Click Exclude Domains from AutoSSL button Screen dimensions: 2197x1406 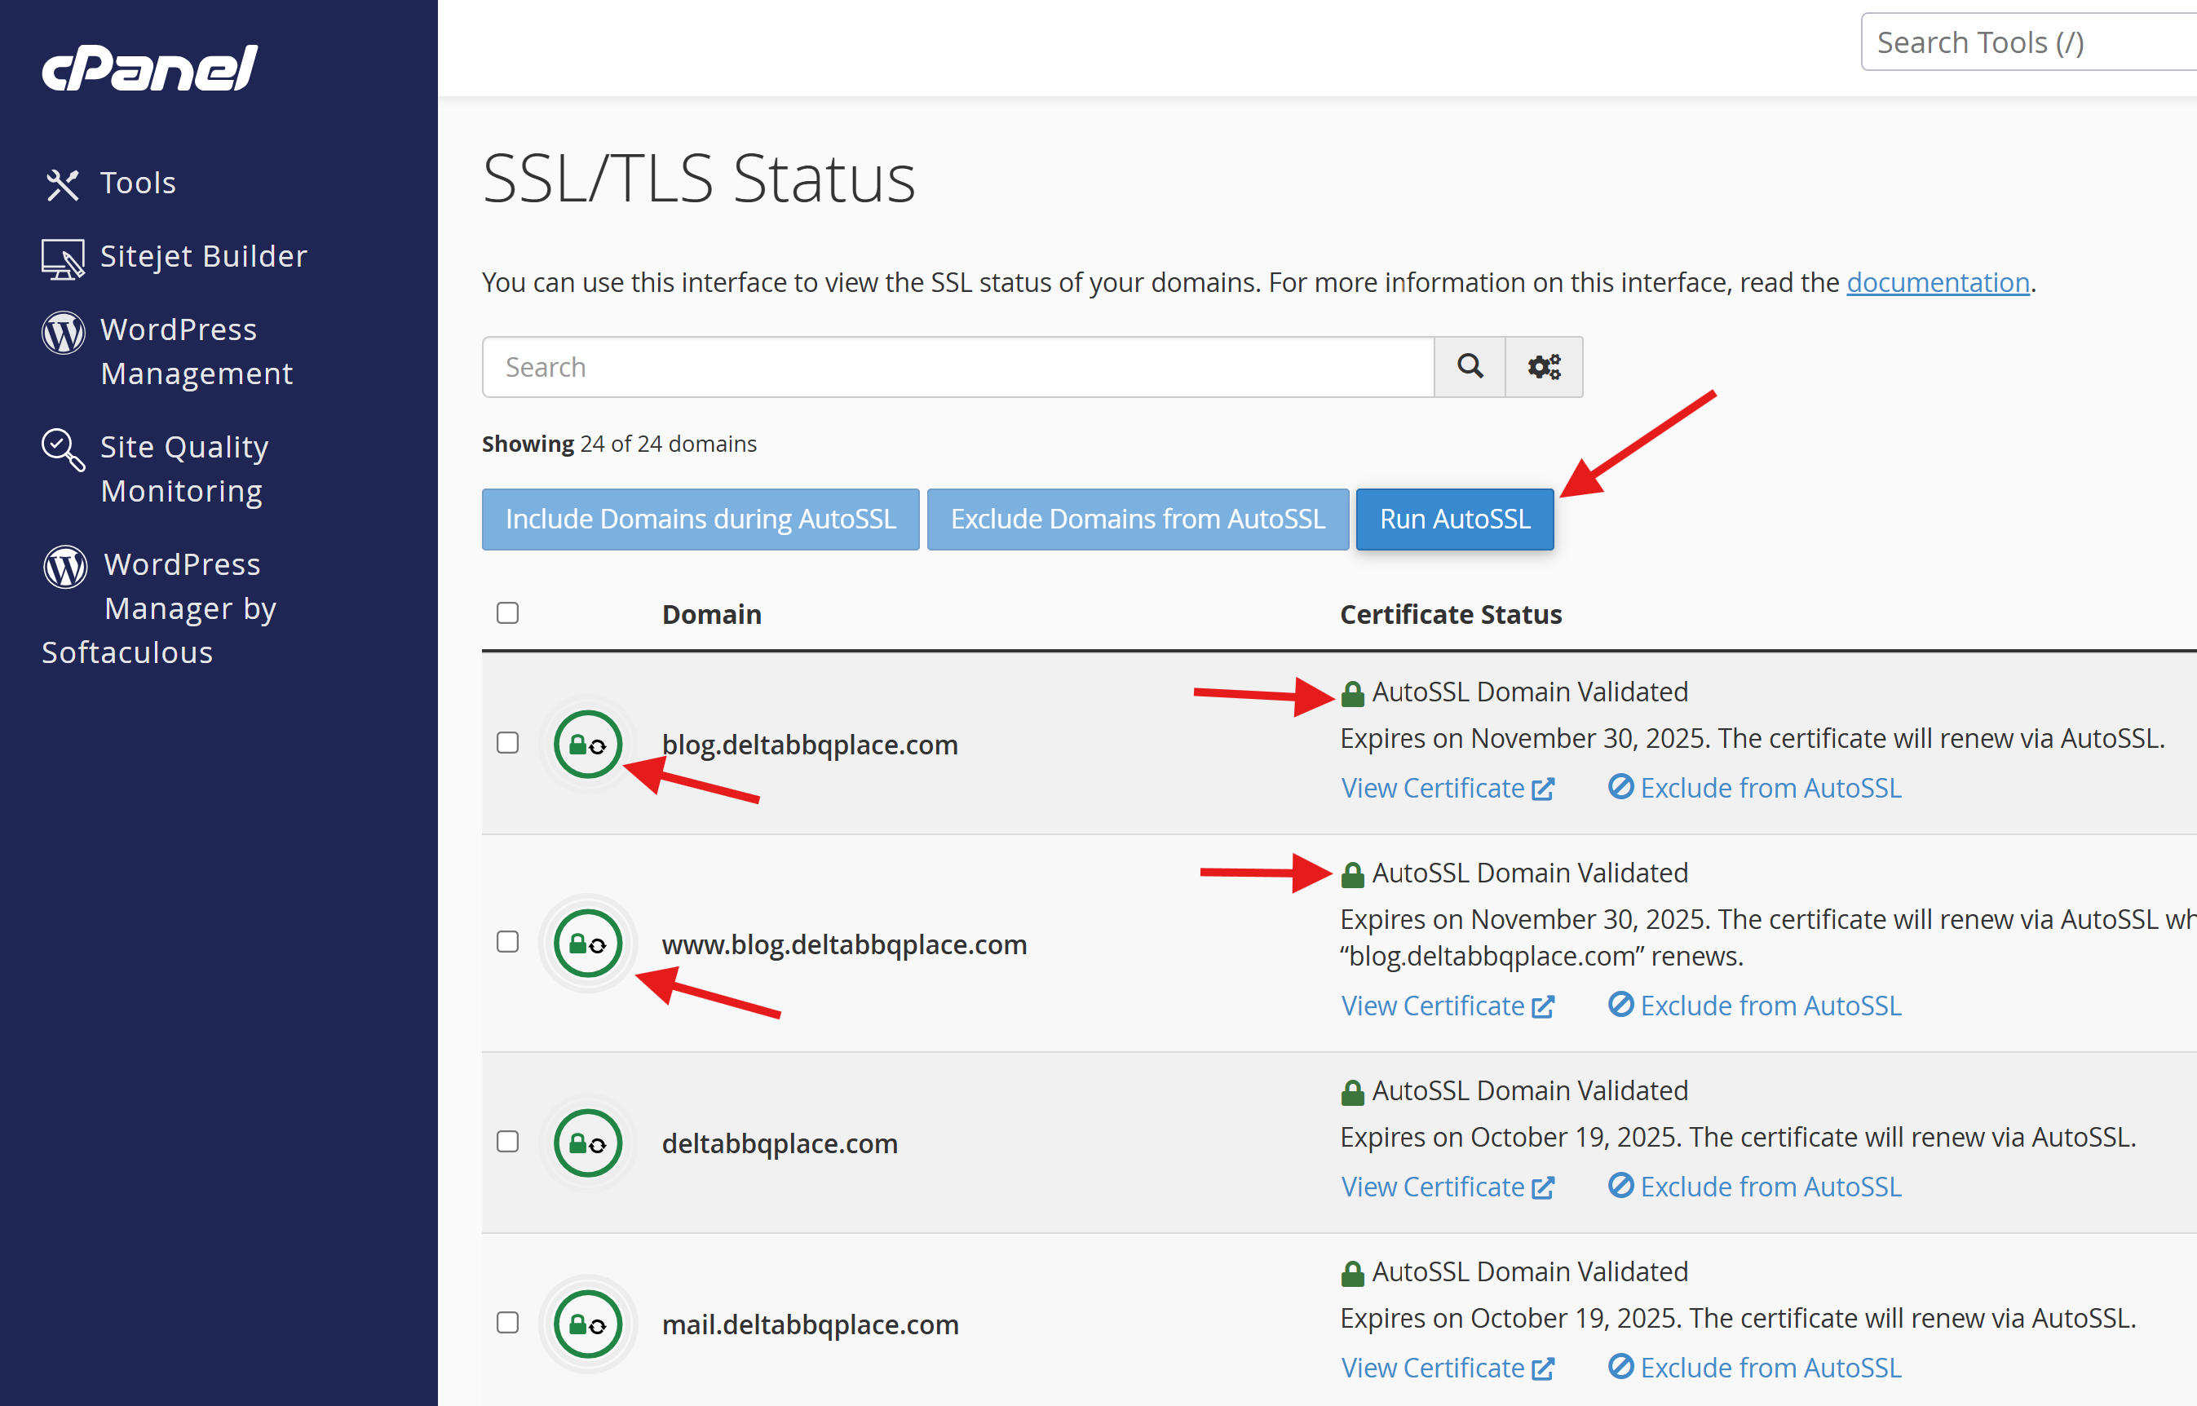coord(1138,520)
